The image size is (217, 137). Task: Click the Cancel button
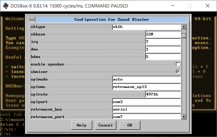tap(105, 125)
